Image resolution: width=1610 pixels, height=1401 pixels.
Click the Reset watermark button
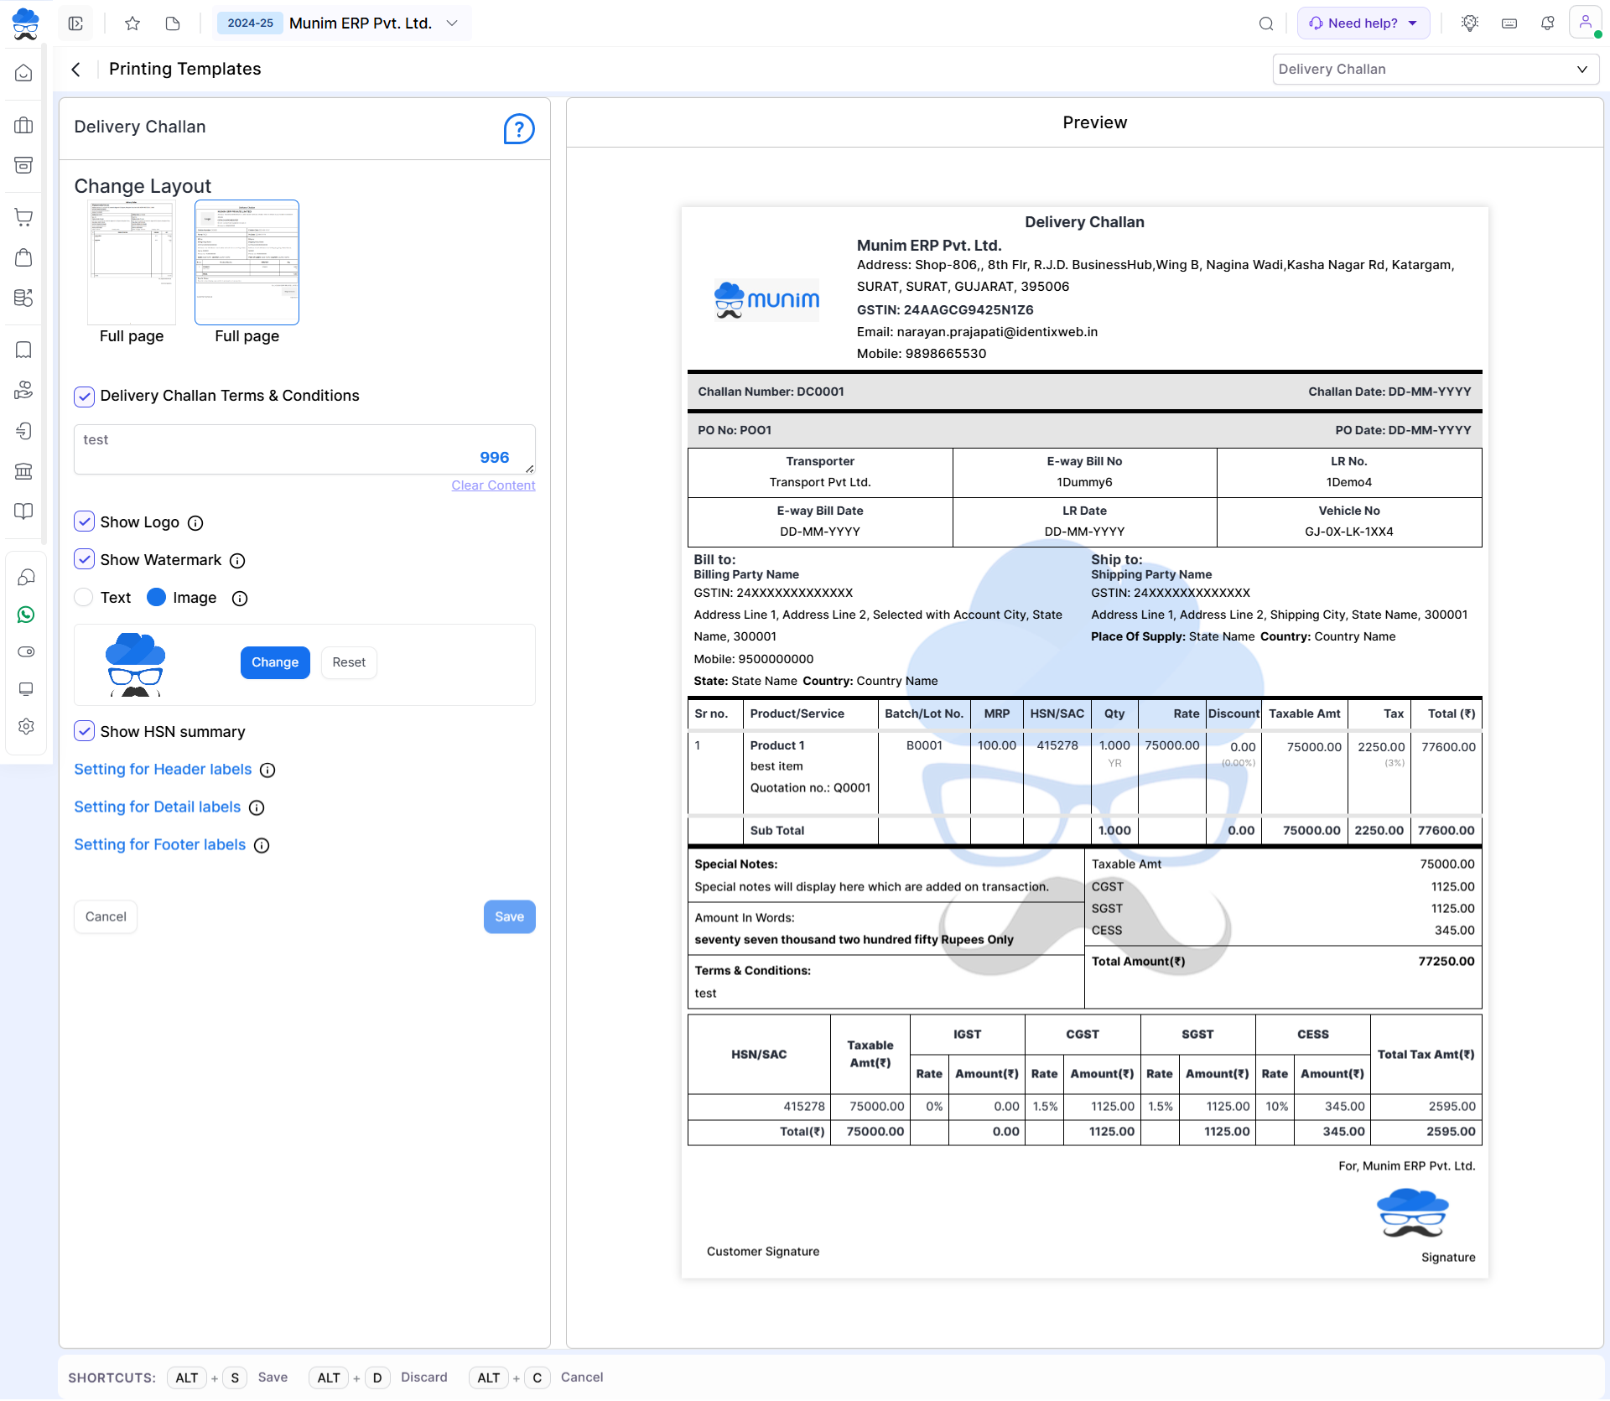coord(349,662)
